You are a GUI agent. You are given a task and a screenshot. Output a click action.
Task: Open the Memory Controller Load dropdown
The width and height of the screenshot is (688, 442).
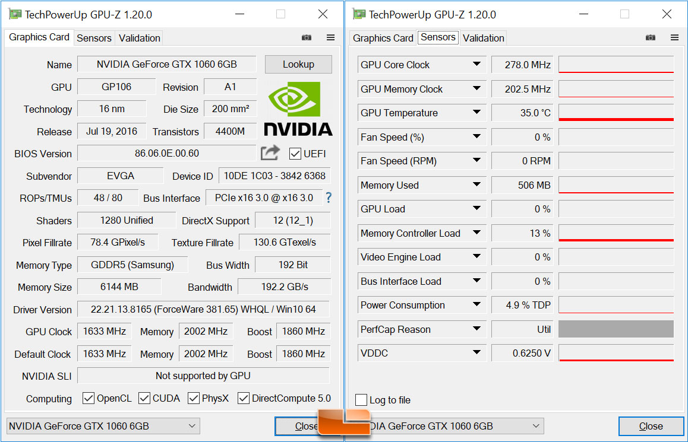coord(476,233)
